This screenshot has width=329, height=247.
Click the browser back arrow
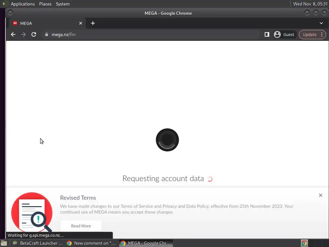click(x=13, y=34)
